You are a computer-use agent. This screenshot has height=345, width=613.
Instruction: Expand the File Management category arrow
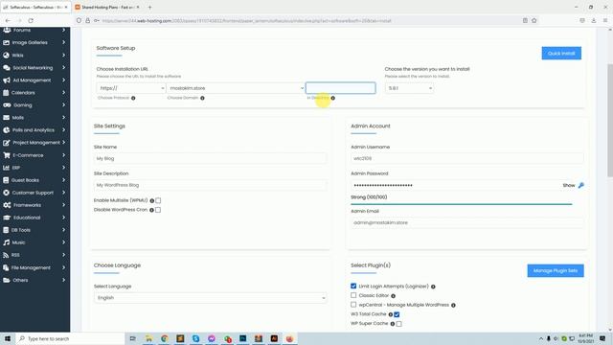tap(64, 267)
